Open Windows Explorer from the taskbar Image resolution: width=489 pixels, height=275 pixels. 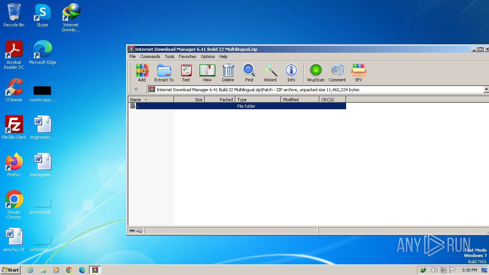[x=43, y=270]
